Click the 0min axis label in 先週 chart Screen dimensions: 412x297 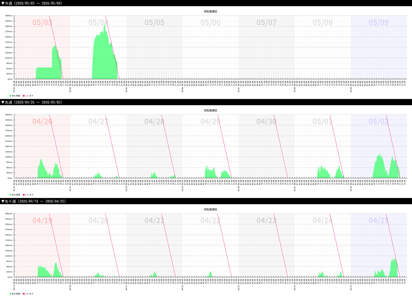(10, 178)
